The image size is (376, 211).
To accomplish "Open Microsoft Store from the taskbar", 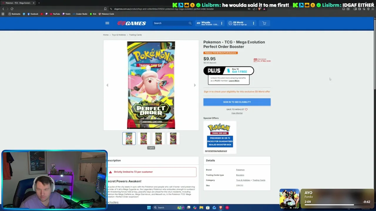I will coord(208,207).
